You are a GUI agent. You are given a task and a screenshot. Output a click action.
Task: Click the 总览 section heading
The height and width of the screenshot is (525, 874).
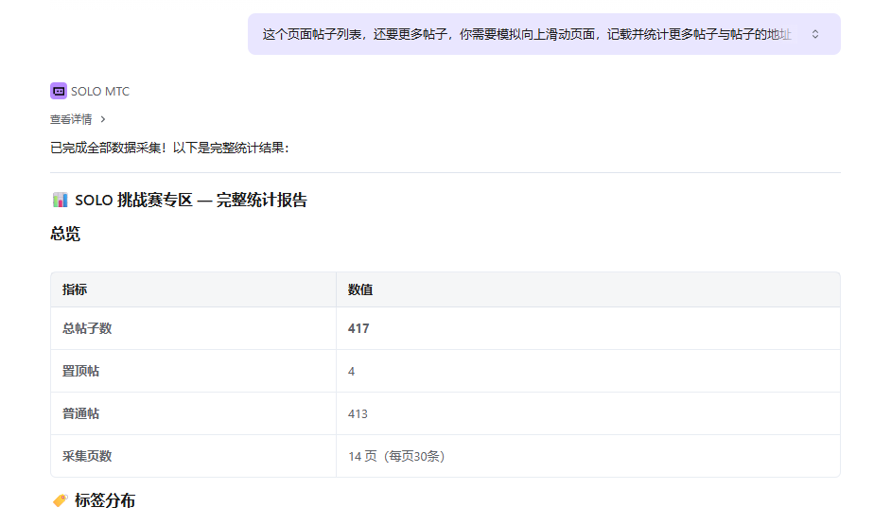(65, 234)
